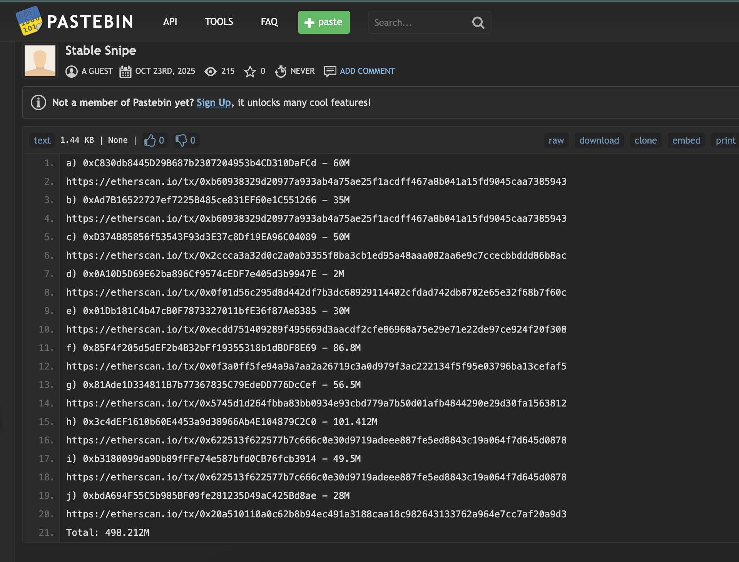Click the info circle icon

(x=38, y=103)
